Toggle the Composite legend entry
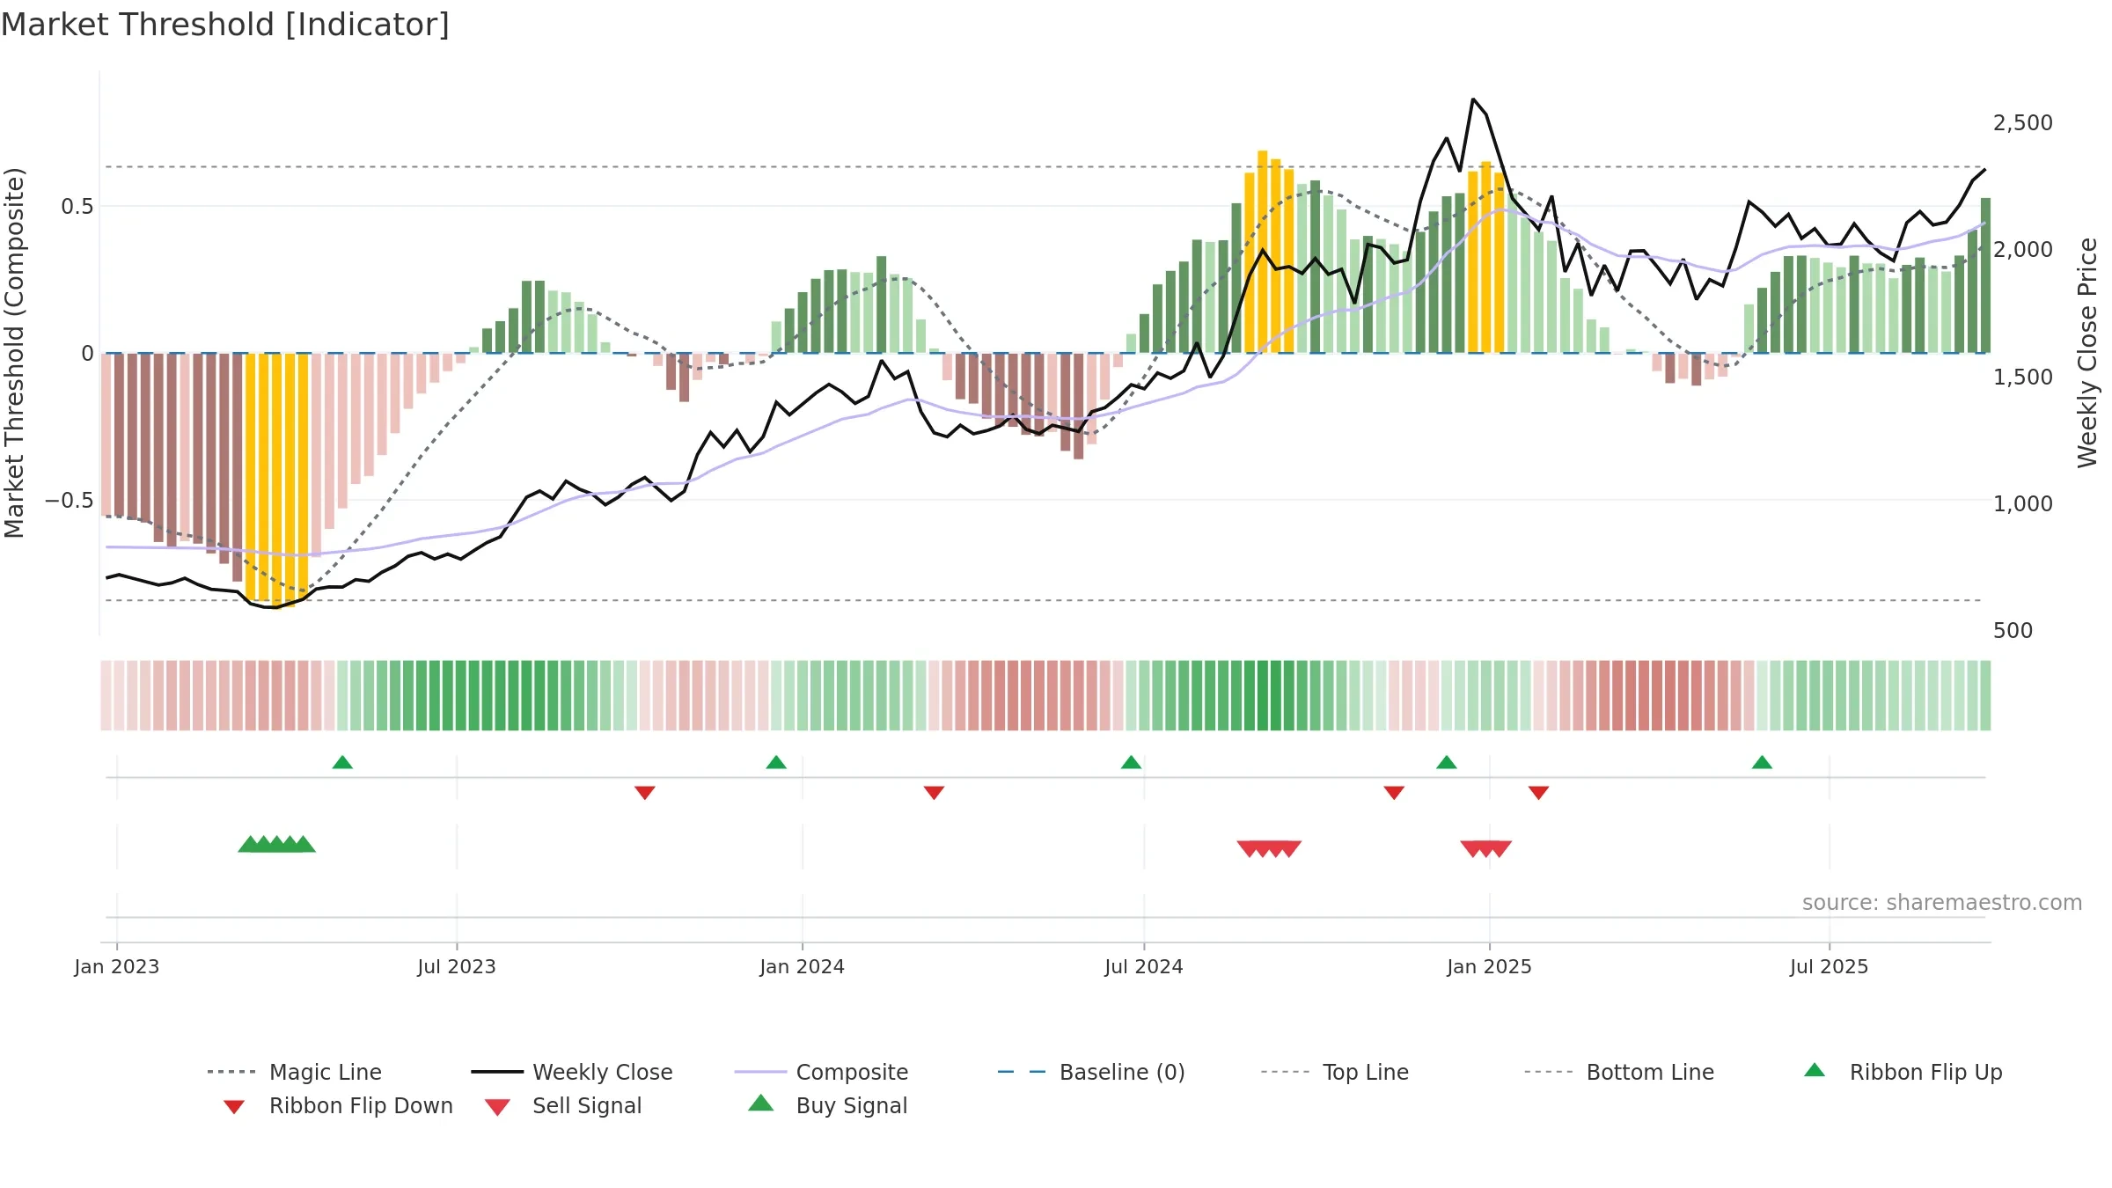Image resolution: width=2112 pixels, height=1188 pixels. [x=821, y=1072]
